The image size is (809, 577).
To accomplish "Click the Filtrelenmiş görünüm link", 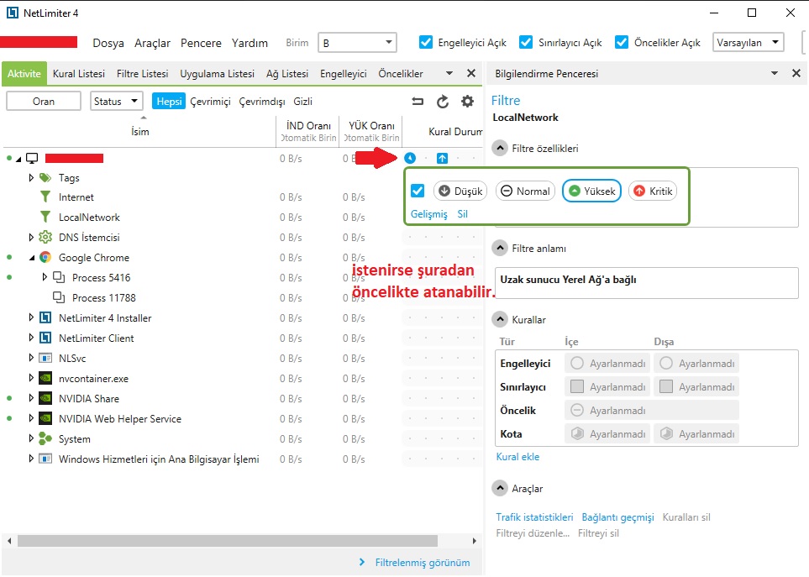I will tap(423, 563).
